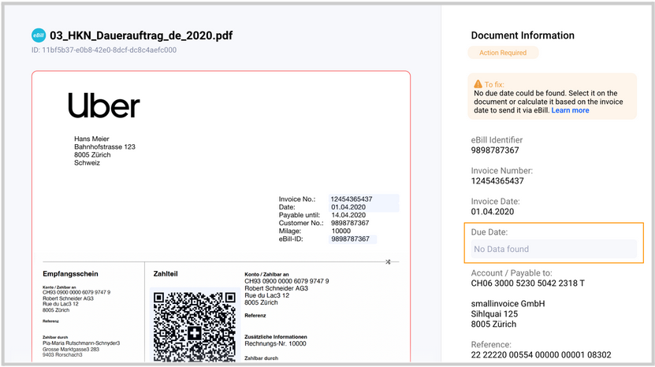Click the Reference number 22 22220 00554

pyautogui.click(x=541, y=355)
